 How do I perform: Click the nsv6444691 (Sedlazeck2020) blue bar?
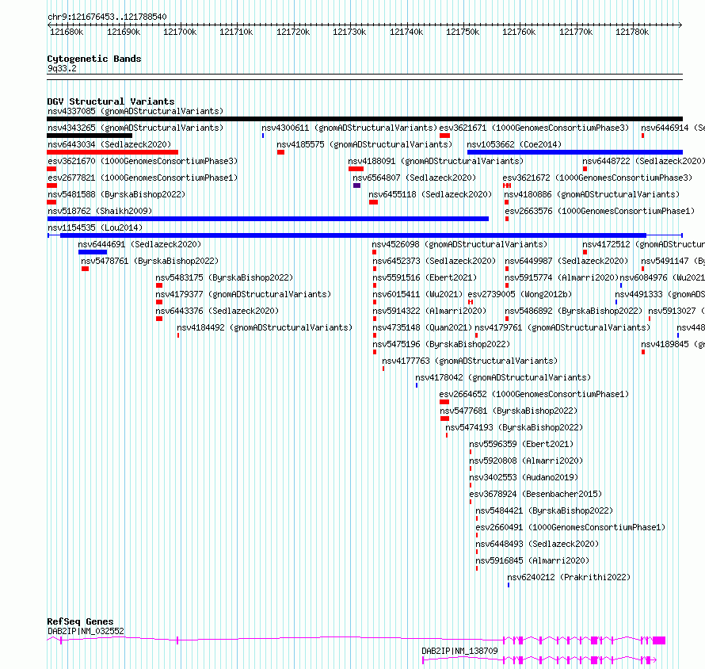point(93,252)
